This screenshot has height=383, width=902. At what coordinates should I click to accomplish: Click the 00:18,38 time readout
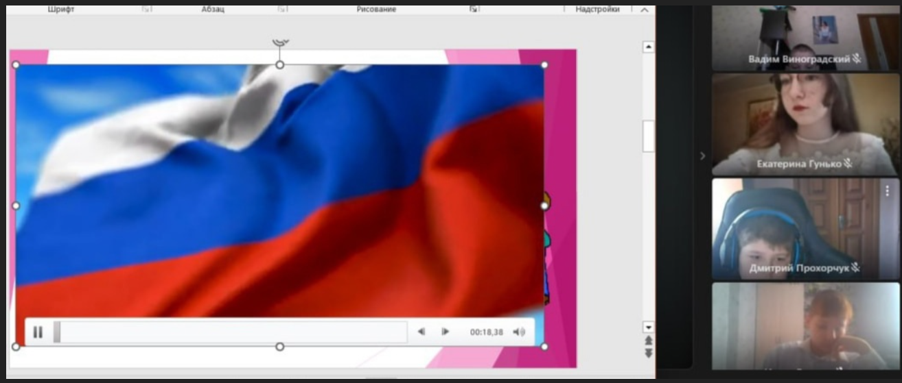coord(486,332)
